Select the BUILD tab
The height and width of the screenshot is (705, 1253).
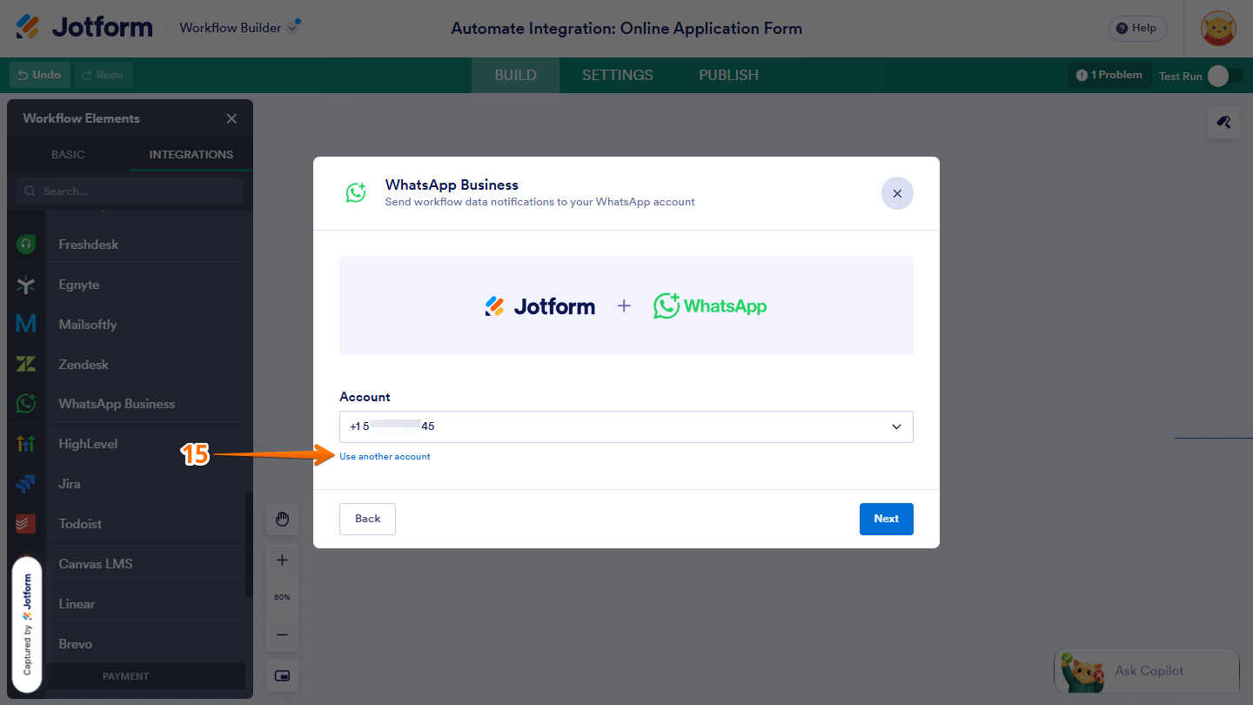click(x=515, y=75)
